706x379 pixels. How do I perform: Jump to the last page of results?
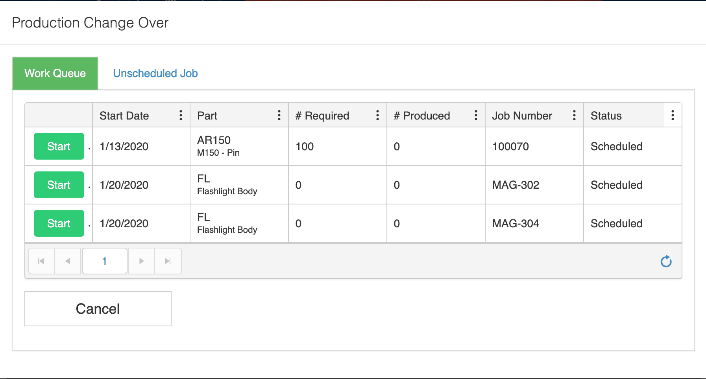(168, 261)
